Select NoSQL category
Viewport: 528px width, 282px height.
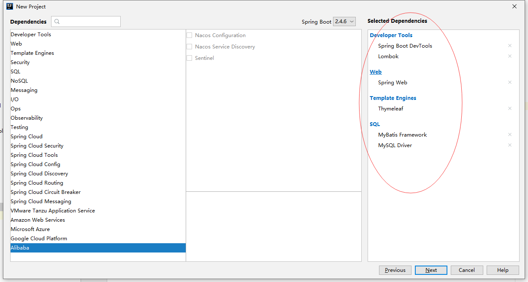[98, 81]
